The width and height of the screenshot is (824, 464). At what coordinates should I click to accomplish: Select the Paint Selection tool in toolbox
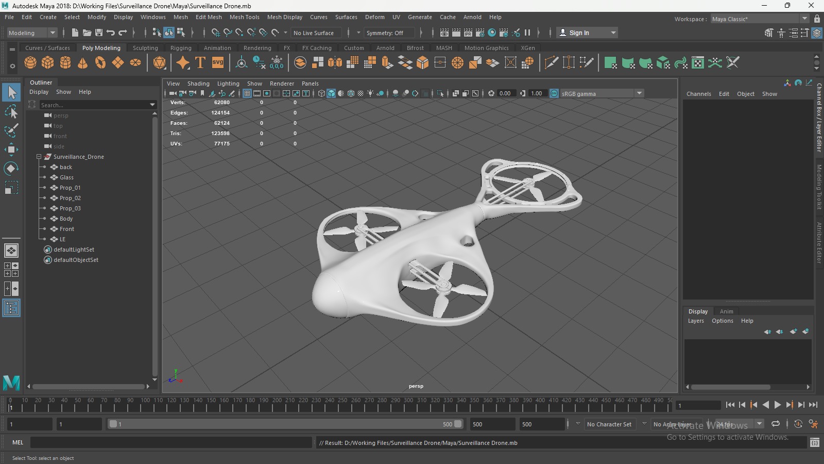point(11,130)
